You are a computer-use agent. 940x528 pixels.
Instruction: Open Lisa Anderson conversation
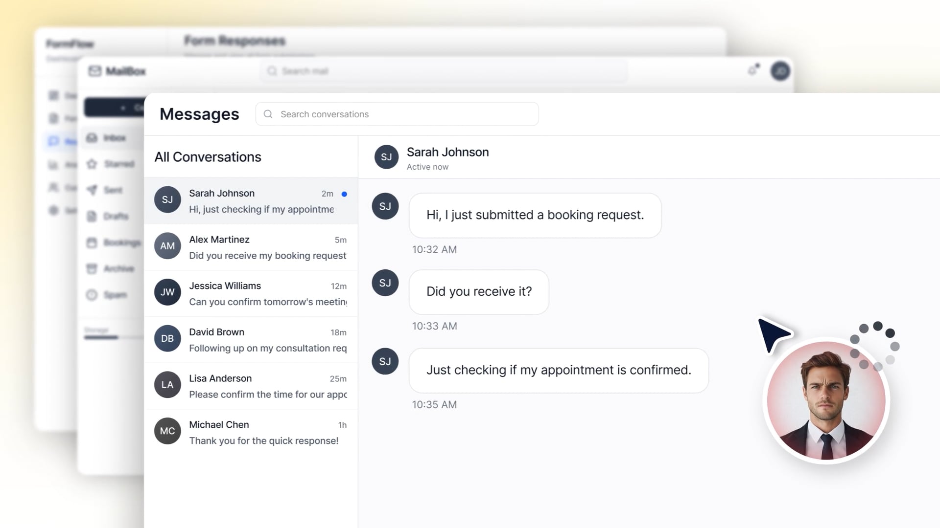(251, 386)
